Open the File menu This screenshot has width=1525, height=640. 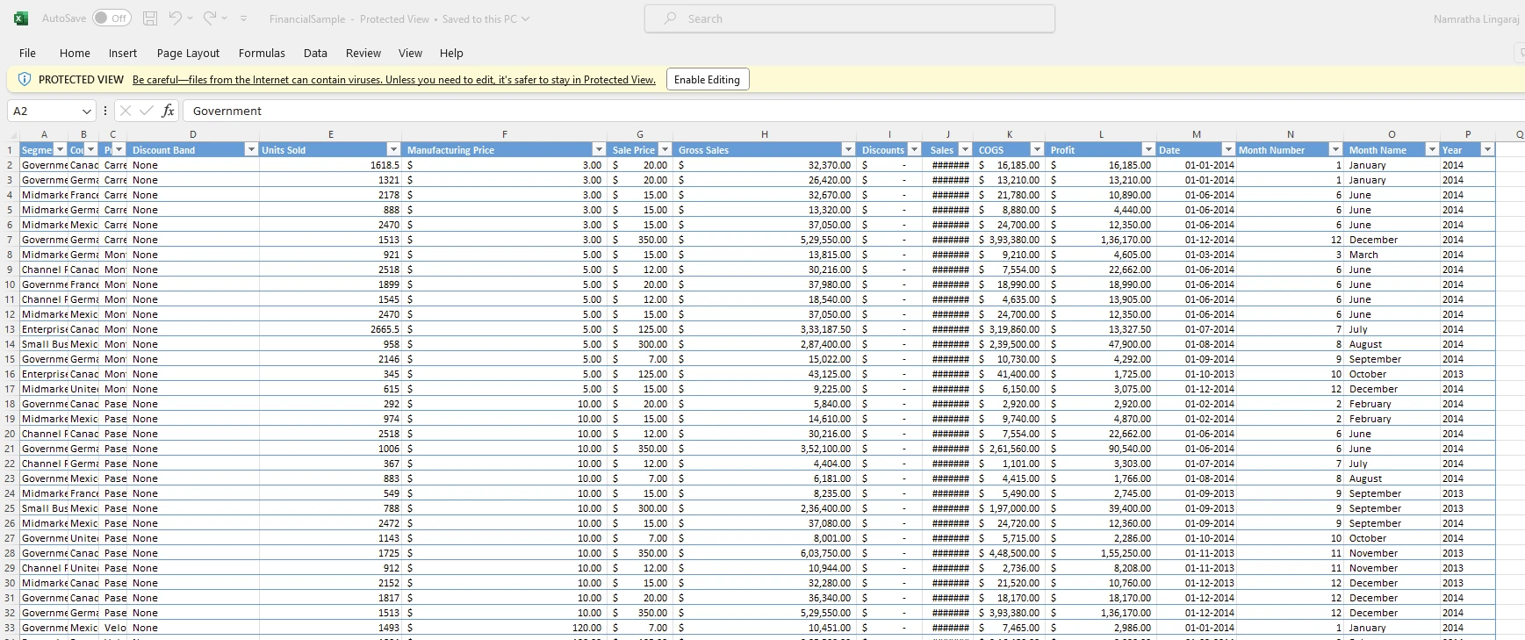tap(27, 54)
